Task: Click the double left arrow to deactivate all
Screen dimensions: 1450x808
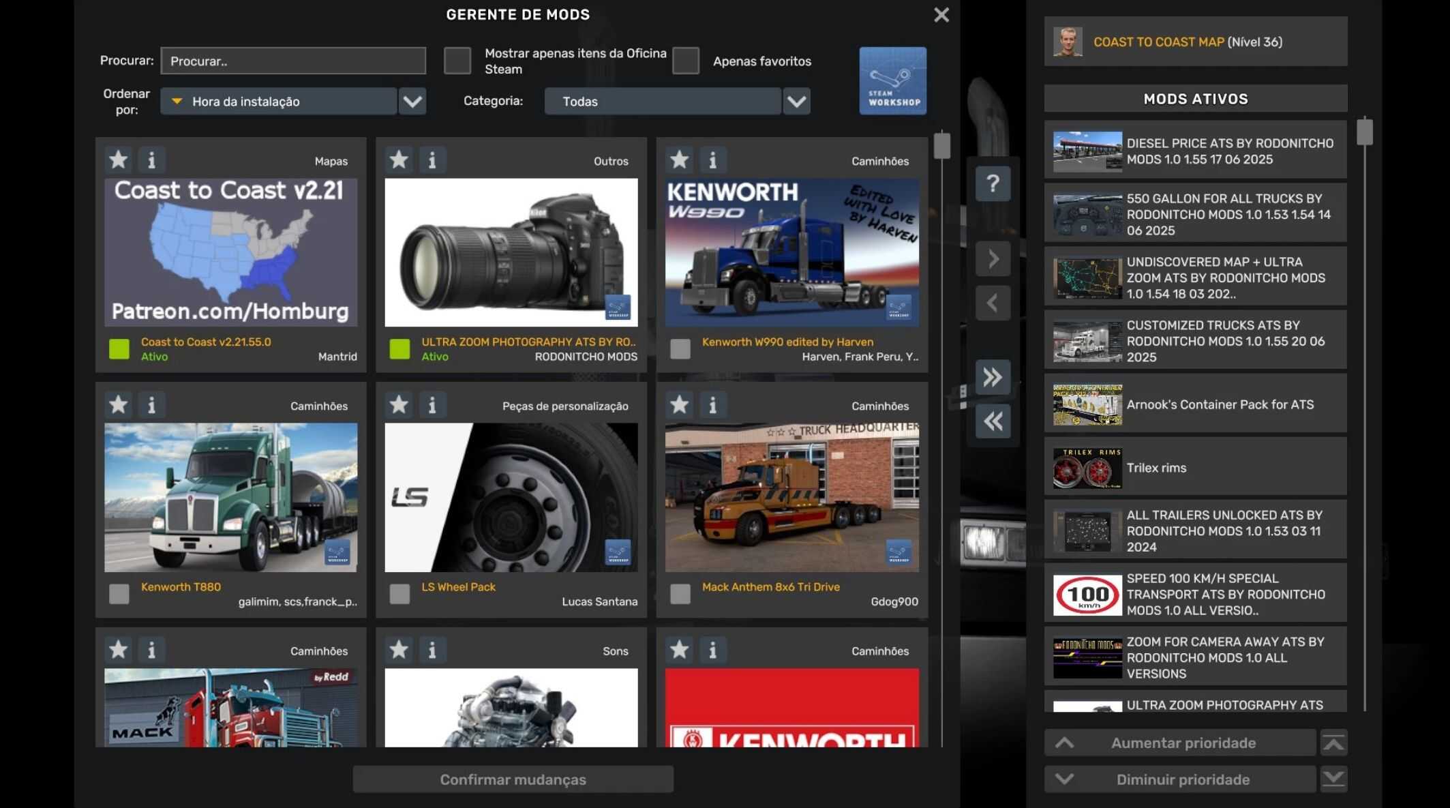Action: 993,421
